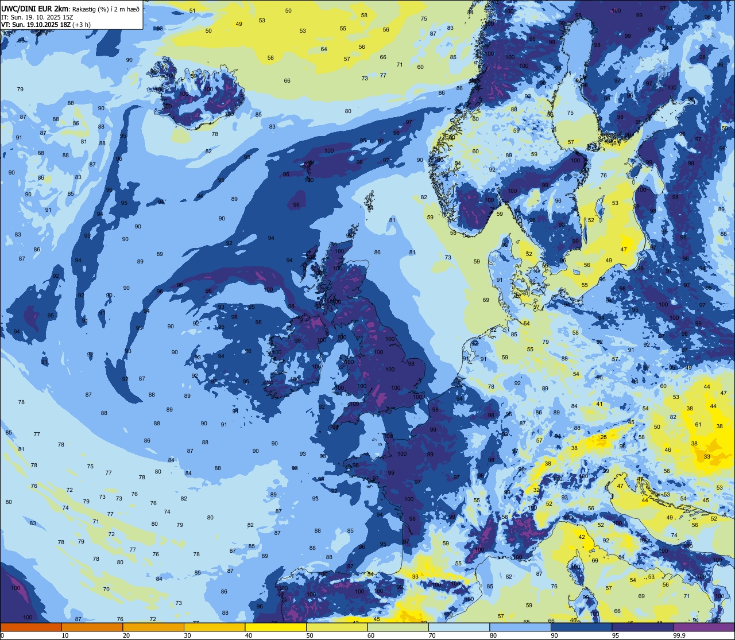Pick the navy 95–99.9 legend swatch
Viewport: 735px width, 640px height.
[642, 627]
